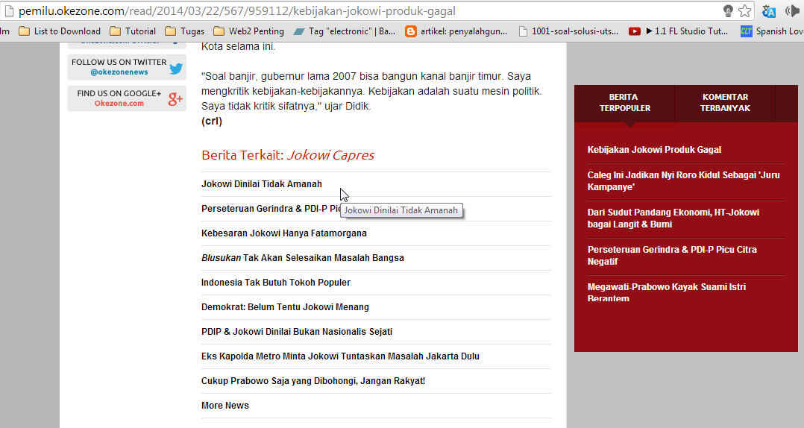Open the 'Jokowi Capres' topic link
Screen dimensions: 804x428
330,155
